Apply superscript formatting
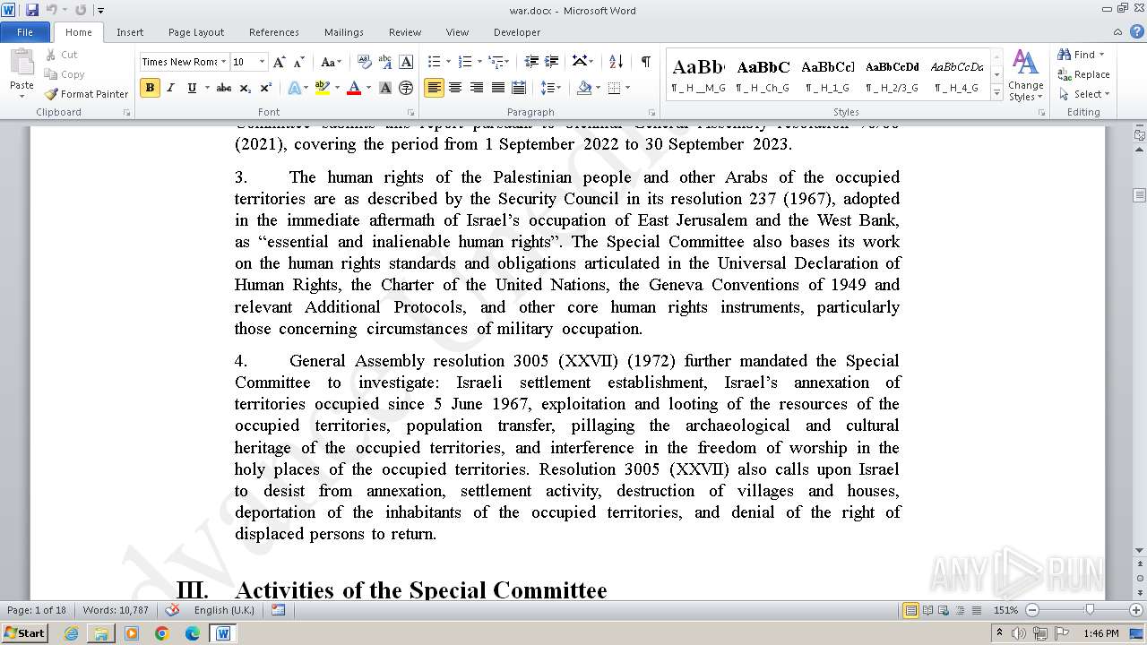 point(265,88)
